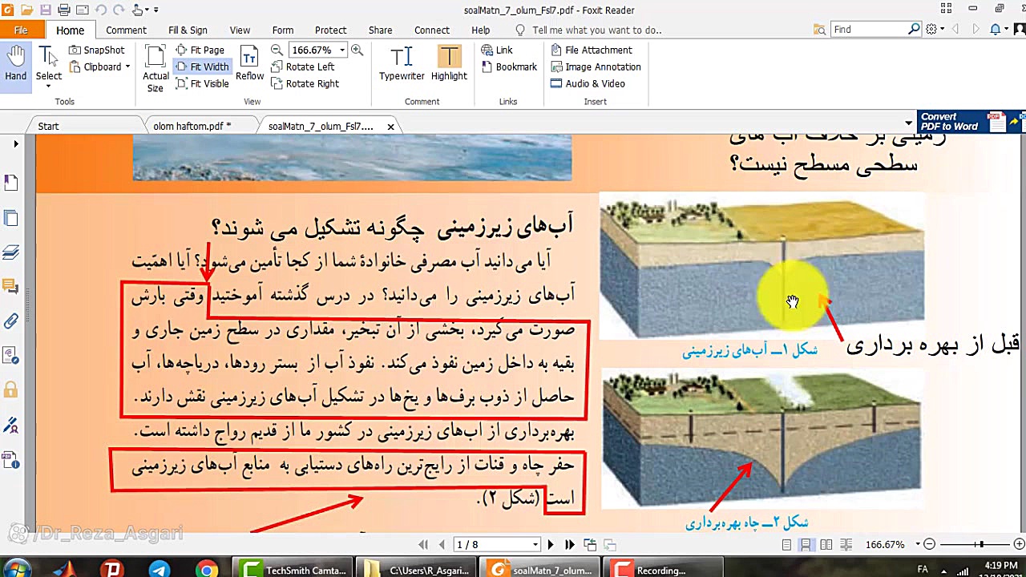Zoom out with the minus magnifier icon
This screenshot has height=577, width=1026.
coord(277,50)
